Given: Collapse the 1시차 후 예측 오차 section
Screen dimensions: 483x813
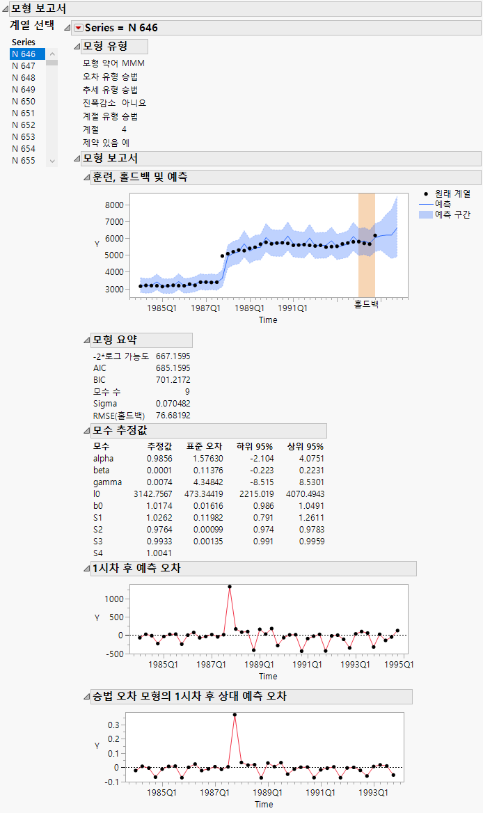Looking at the screenshot, I should coord(87,569).
